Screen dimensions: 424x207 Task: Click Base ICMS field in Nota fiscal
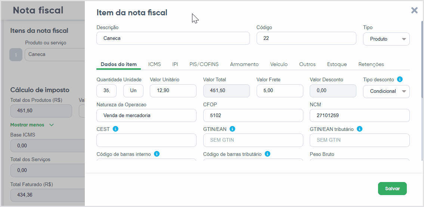coord(47,146)
